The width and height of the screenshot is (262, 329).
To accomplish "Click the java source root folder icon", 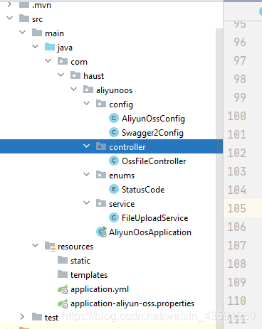I will click(50, 47).
